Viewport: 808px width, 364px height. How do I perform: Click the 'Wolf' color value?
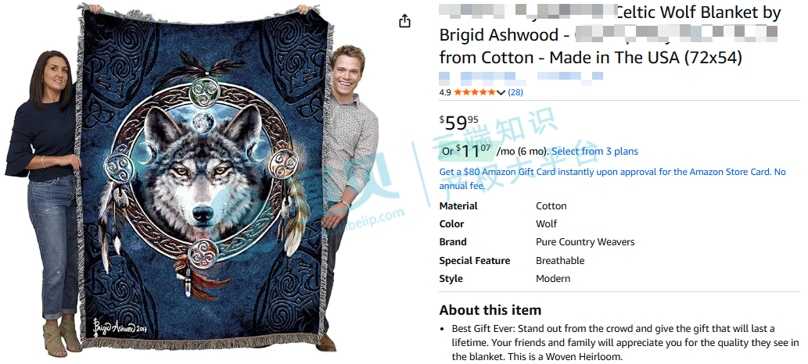pyautogui.click(x=546, y=224)
